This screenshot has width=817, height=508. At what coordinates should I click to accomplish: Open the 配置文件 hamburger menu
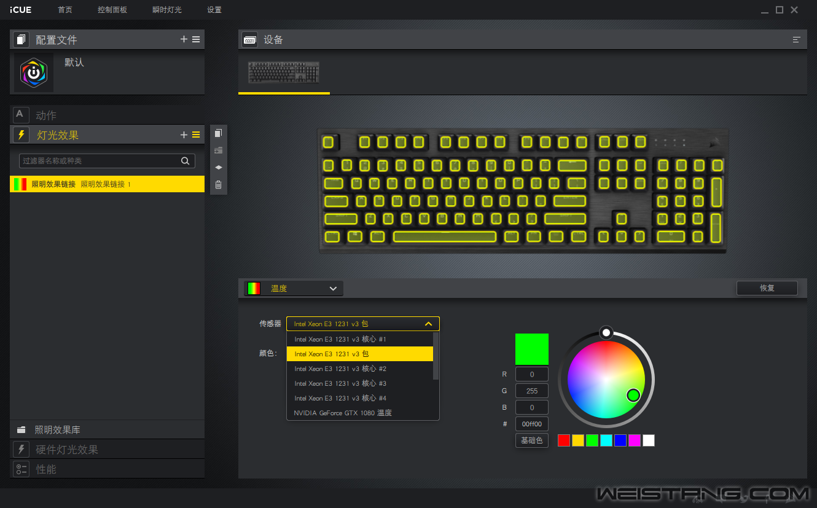[196, 39]
